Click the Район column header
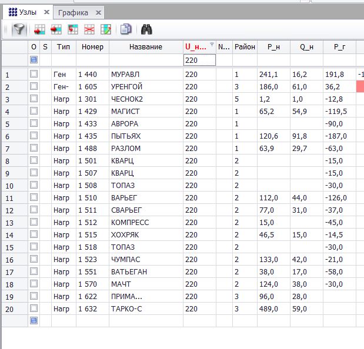The width and height of the screenshot is (364, 349). pyautogui.click(x=245, y=47)
